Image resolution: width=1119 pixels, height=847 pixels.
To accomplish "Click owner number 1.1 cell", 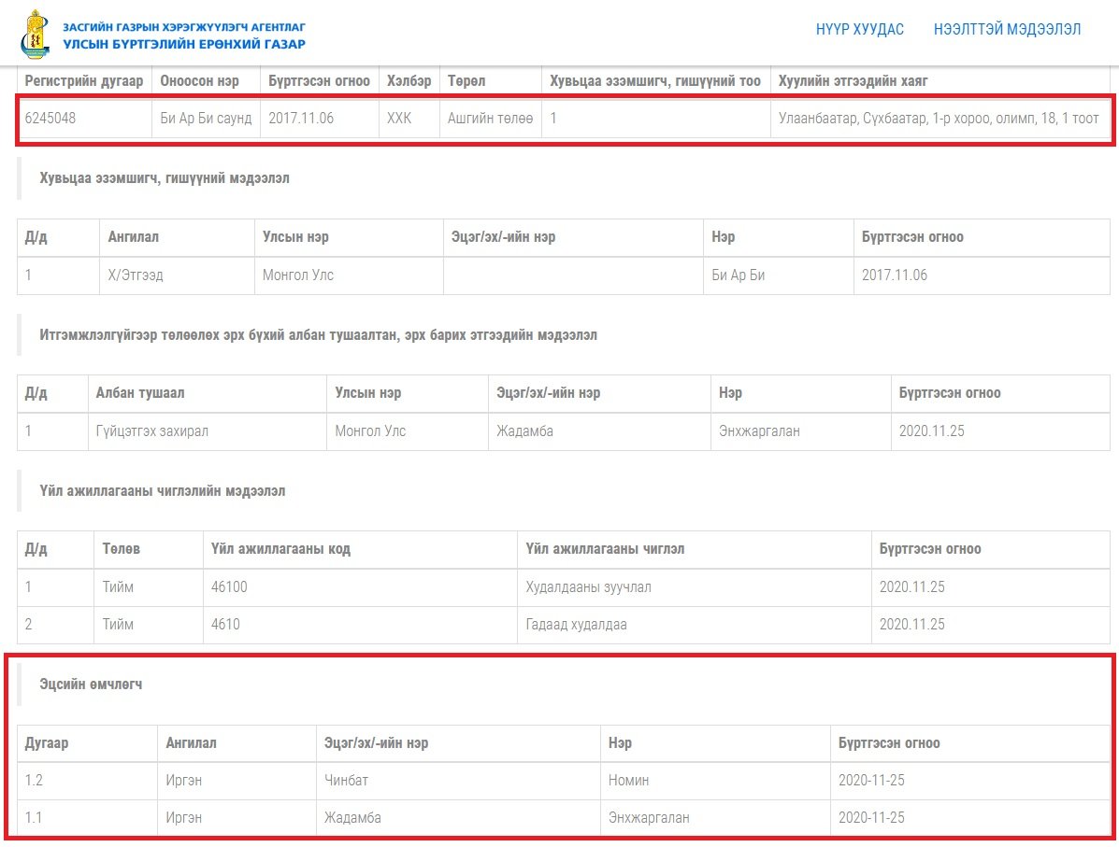I will pos(87,818).
